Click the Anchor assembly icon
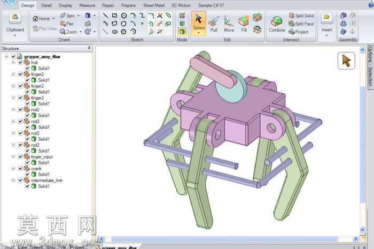The image size is (374, 249). (352, 32)
